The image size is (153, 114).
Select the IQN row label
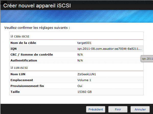pos(14,49)
